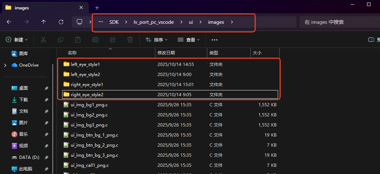
Task: Open the 新建 new item menu
Action: pos(17,40)
